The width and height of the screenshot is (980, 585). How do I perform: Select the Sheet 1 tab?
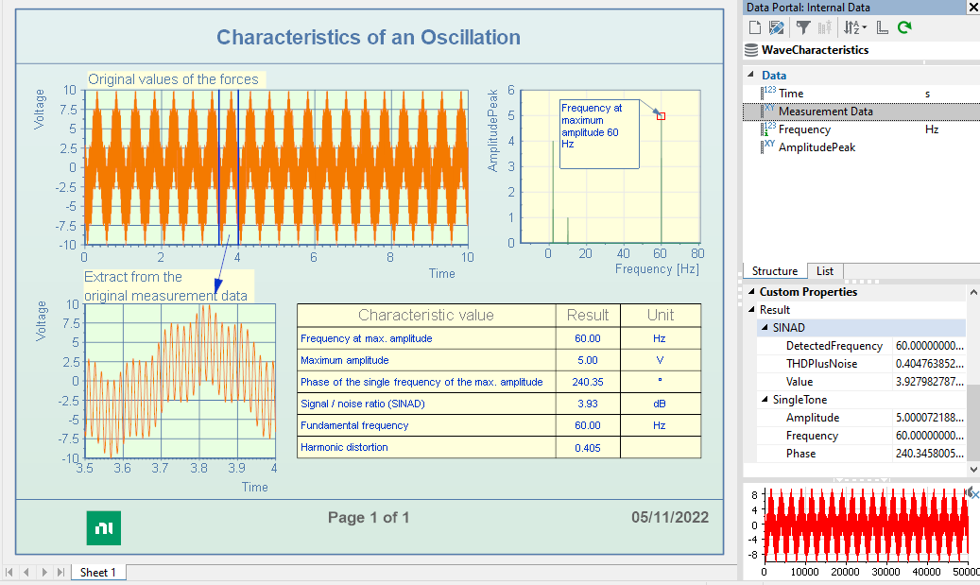(98, 573)
